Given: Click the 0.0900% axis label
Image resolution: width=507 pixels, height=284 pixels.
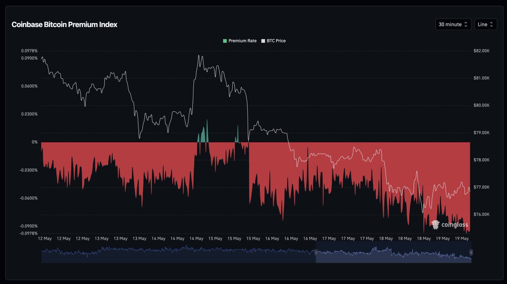Looking at the screenshot, I should 29,58.
